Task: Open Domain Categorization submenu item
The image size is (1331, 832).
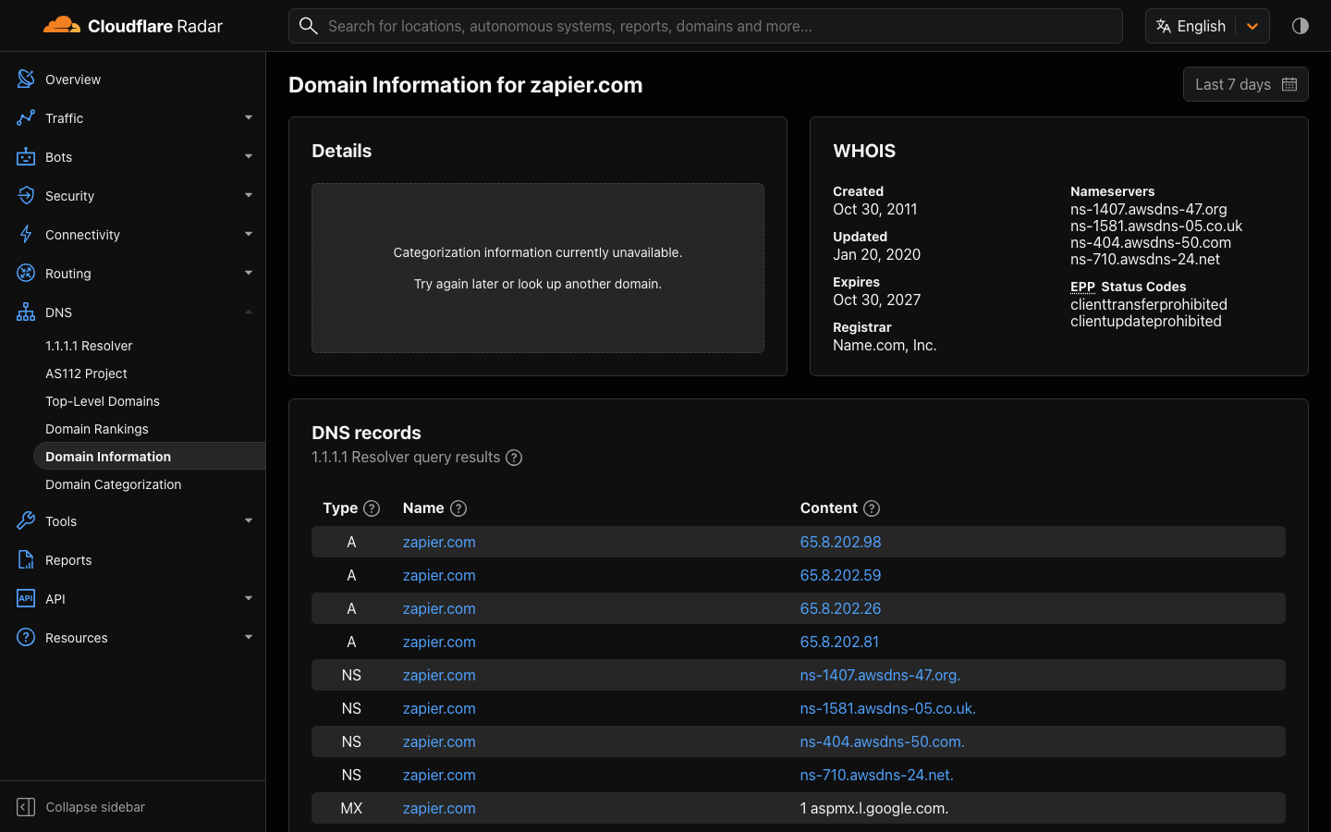Action: click(x=113, y=484)
